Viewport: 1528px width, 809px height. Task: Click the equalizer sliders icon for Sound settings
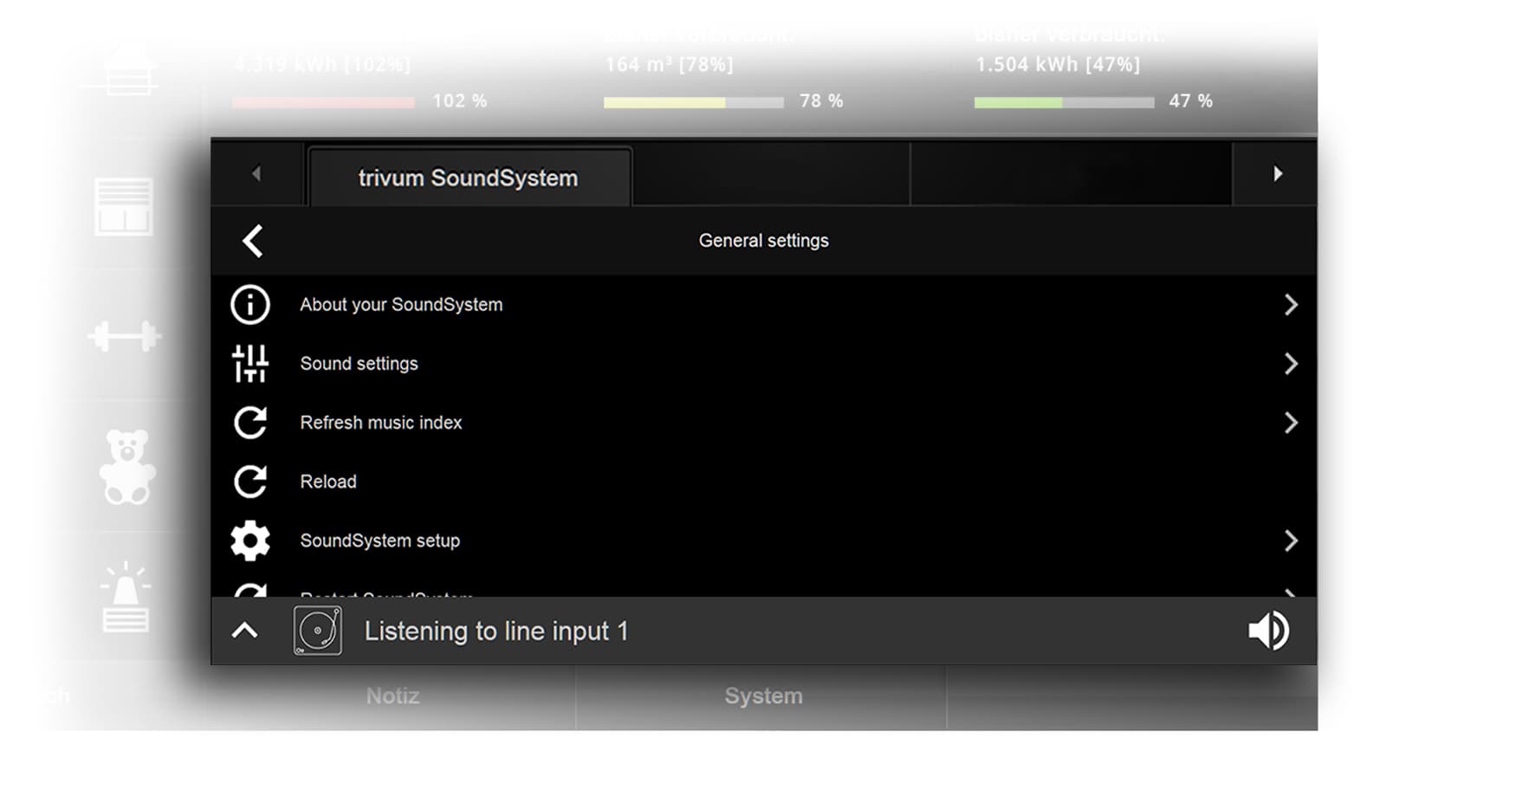(250, 364)
